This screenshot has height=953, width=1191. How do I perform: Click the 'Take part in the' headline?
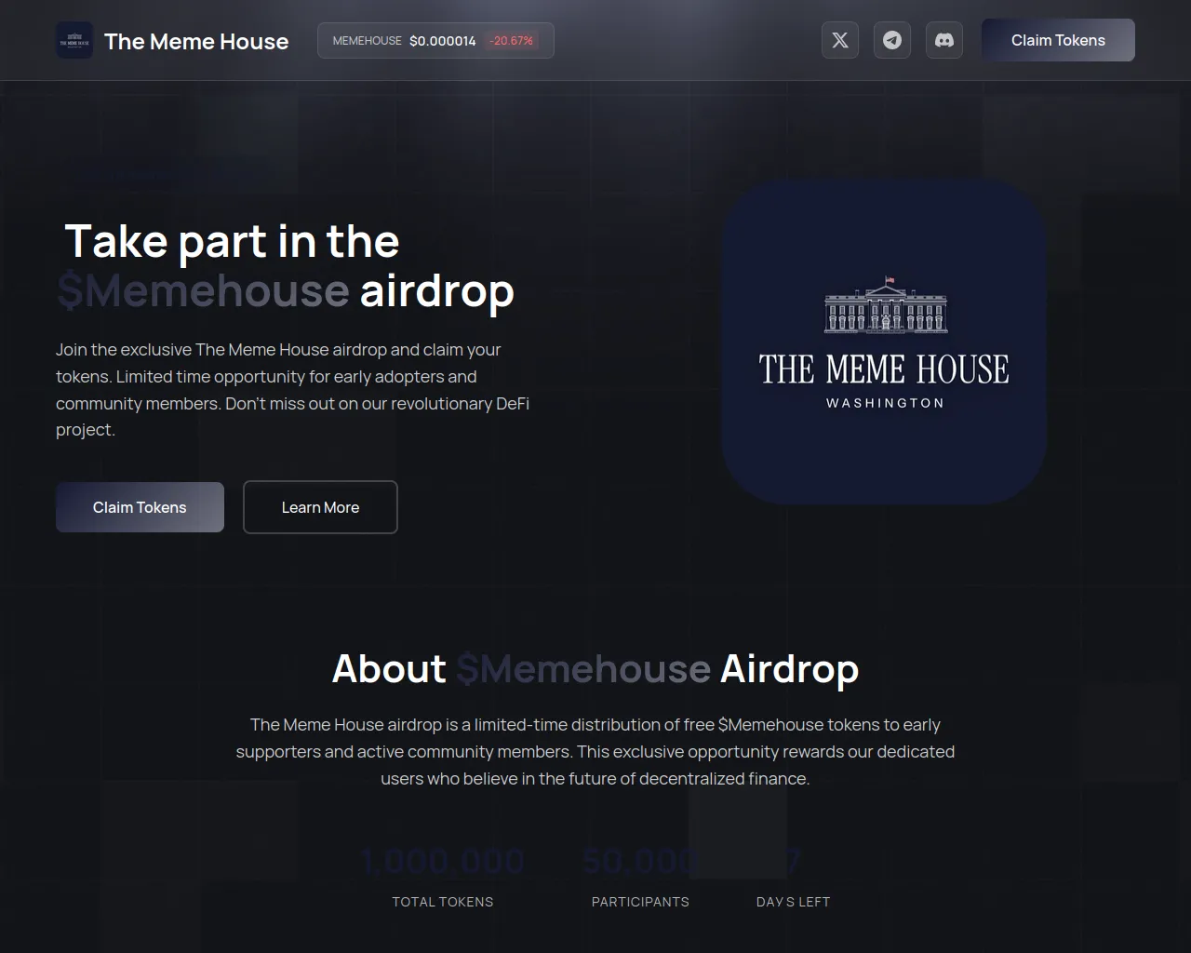click(x=232, y=241)
